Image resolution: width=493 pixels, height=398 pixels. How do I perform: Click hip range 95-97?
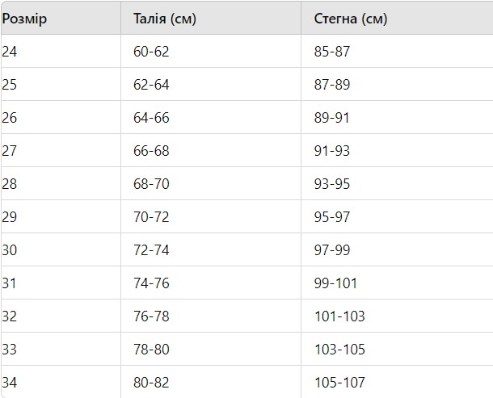332,217
